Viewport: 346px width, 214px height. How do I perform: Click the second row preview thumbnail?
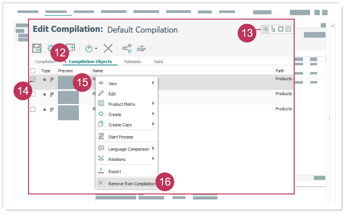click(x=68, y=97)
